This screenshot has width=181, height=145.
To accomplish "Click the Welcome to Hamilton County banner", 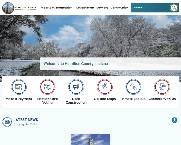I will pyautogui.click(x=76, y=64).
